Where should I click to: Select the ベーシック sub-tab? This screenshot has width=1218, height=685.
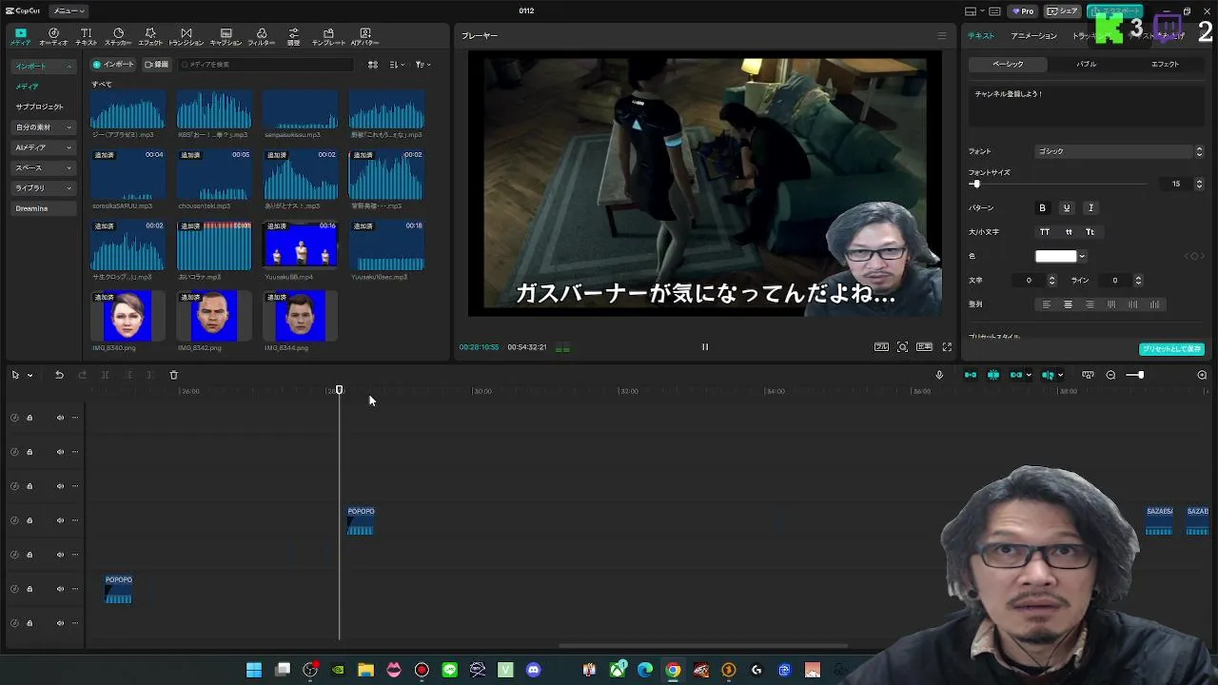1008,65
